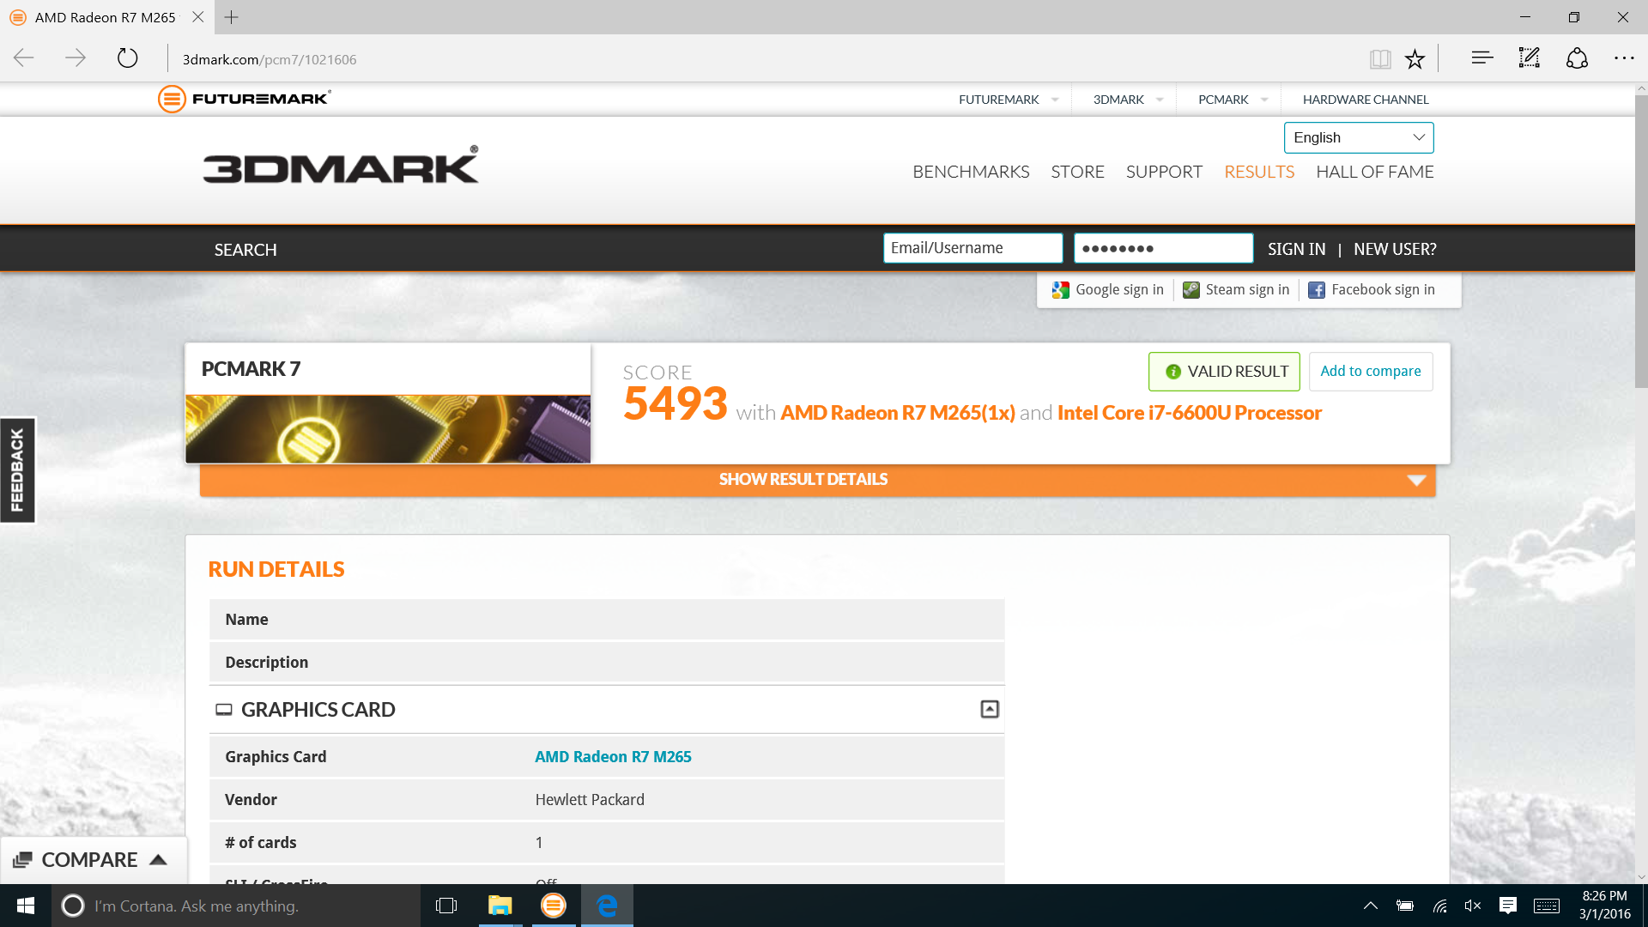Open File Explorer from the taskbar

point(500,906)
